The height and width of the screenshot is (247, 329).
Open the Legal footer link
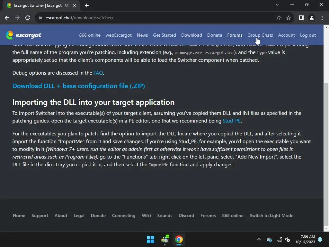[x=79, y=215]
